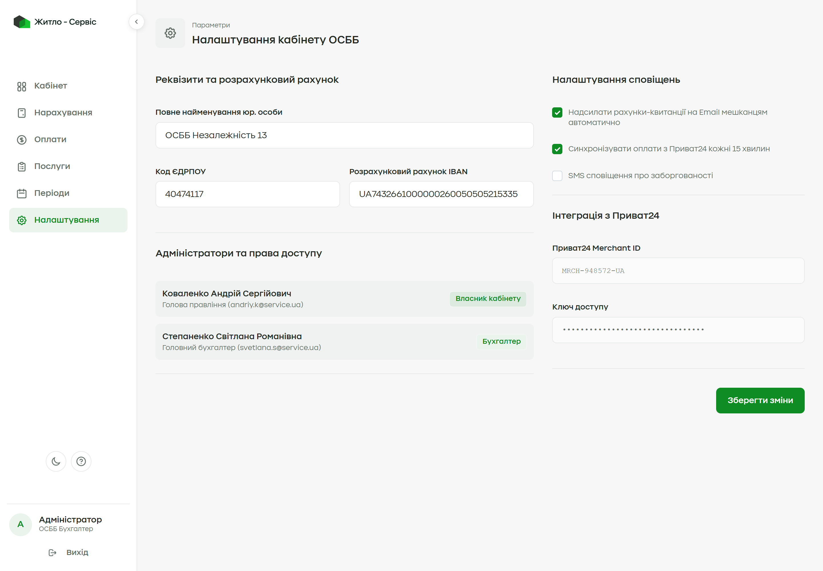Click the Параметри gear icon in header

pos(170,33)
